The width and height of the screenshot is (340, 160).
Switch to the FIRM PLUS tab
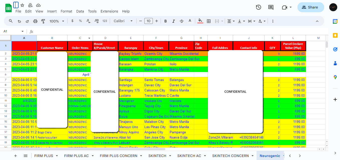pyautogui.click(x=44, y=156)
